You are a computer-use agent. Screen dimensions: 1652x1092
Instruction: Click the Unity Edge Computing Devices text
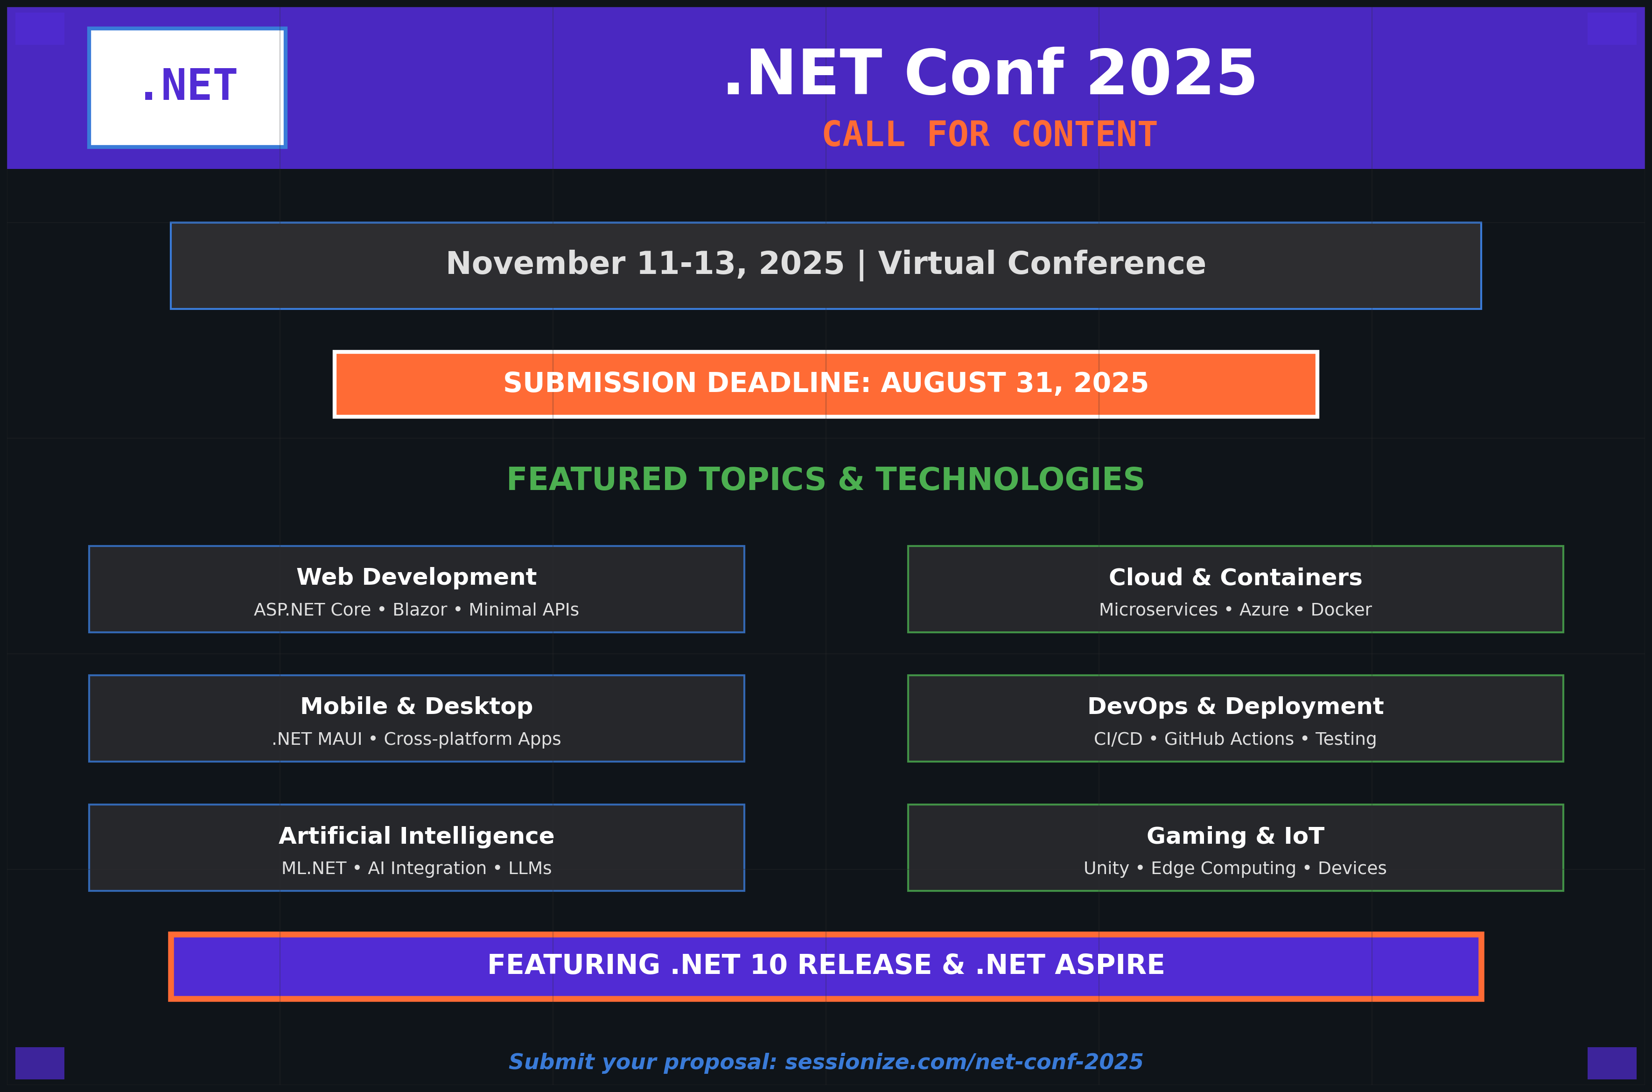point(1235,868)
